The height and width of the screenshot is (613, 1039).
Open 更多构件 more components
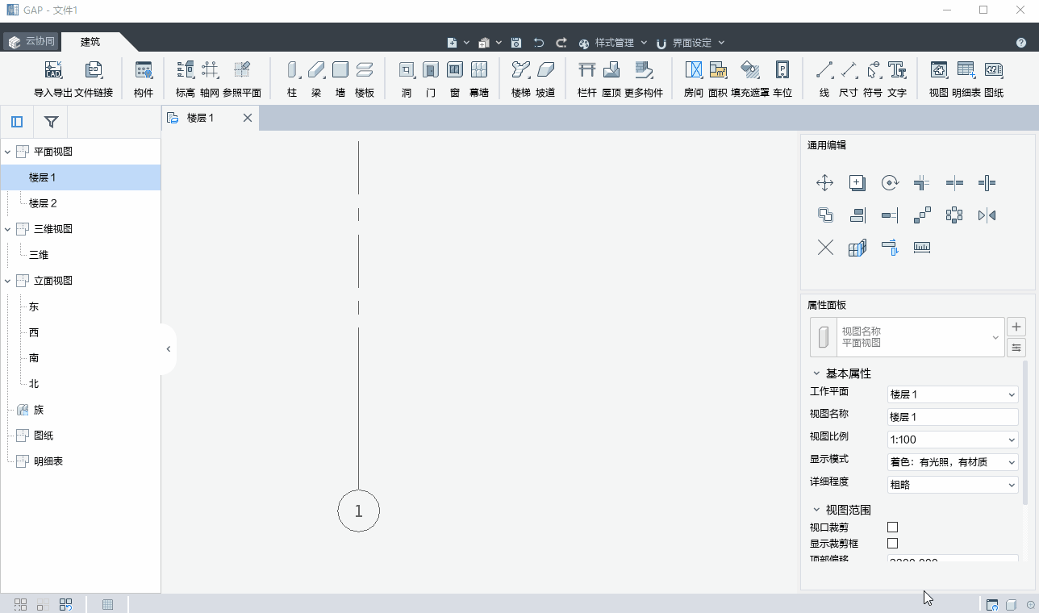pos(644,79)
